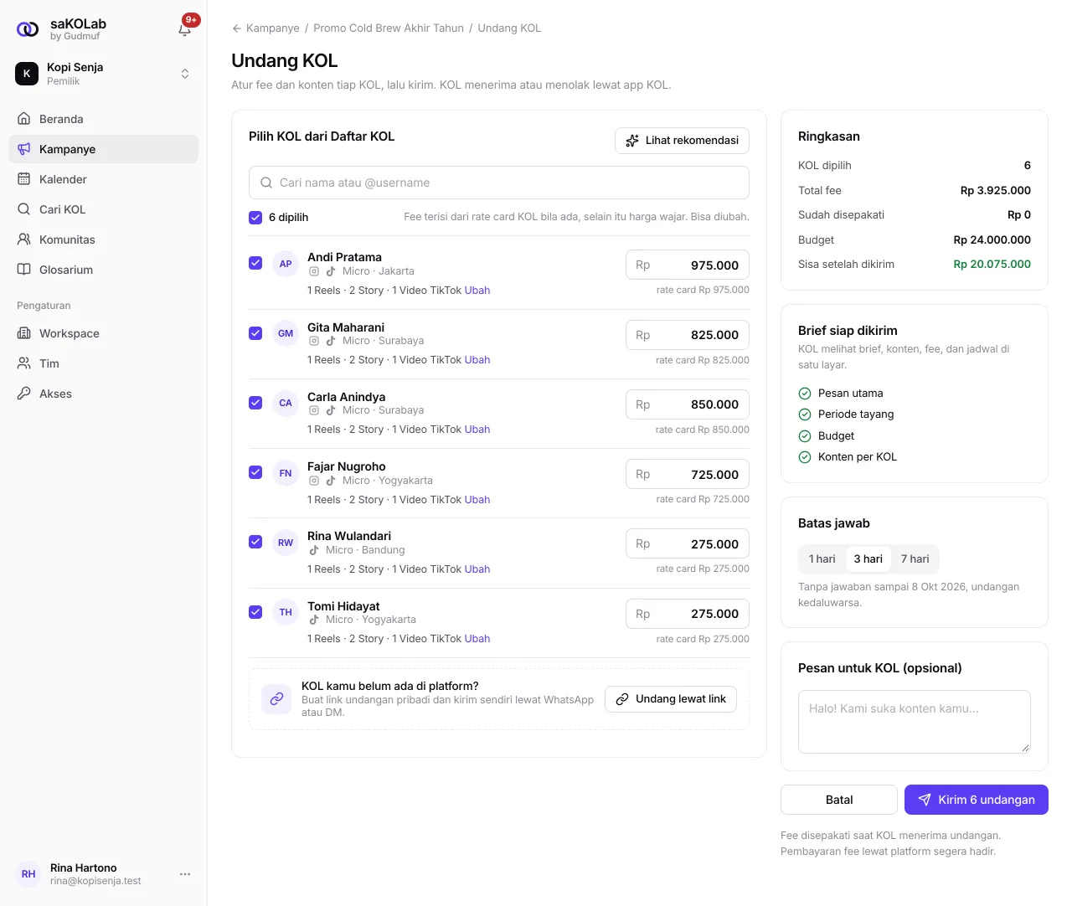The height and width of the screenshot is (906, 1072).
Task: Open the notifications bell
Action: 185,29
